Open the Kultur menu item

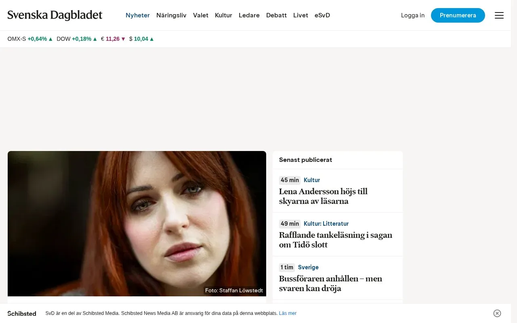[x=223, y=15]
